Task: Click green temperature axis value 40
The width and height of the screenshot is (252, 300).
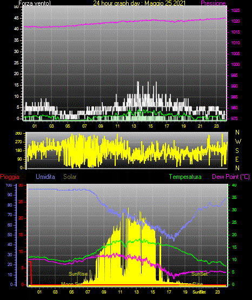Action: pos(234,185)
